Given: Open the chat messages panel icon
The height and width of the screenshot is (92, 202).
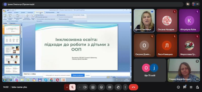Looking at the screenshot, I should tap(185, 87).
